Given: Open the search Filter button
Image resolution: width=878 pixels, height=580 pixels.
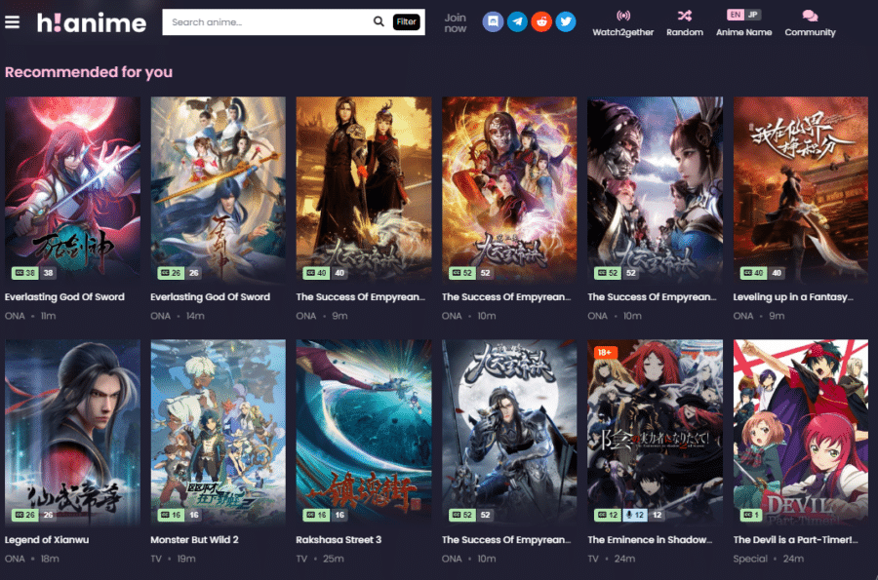Looking at the screenshot, I should (x=406, y=21).
